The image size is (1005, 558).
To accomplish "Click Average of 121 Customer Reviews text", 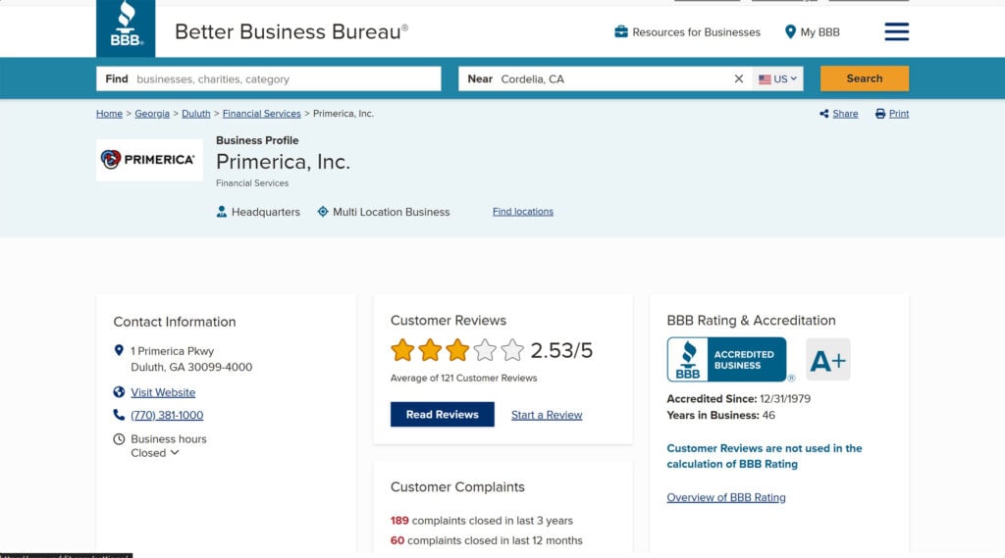I will (463, 378).
